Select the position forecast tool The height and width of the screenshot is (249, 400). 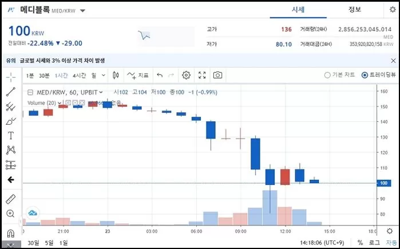11,165
